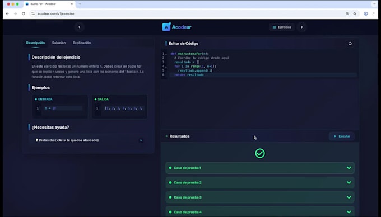Fold the for loop at line 4
The width and height of the screenshot is (381, 217).
tap(166, 67)
